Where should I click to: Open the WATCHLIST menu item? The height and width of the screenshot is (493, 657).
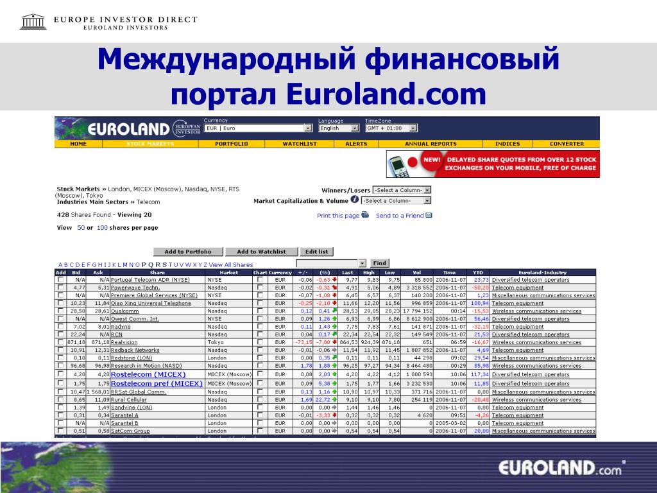[300, 144]
